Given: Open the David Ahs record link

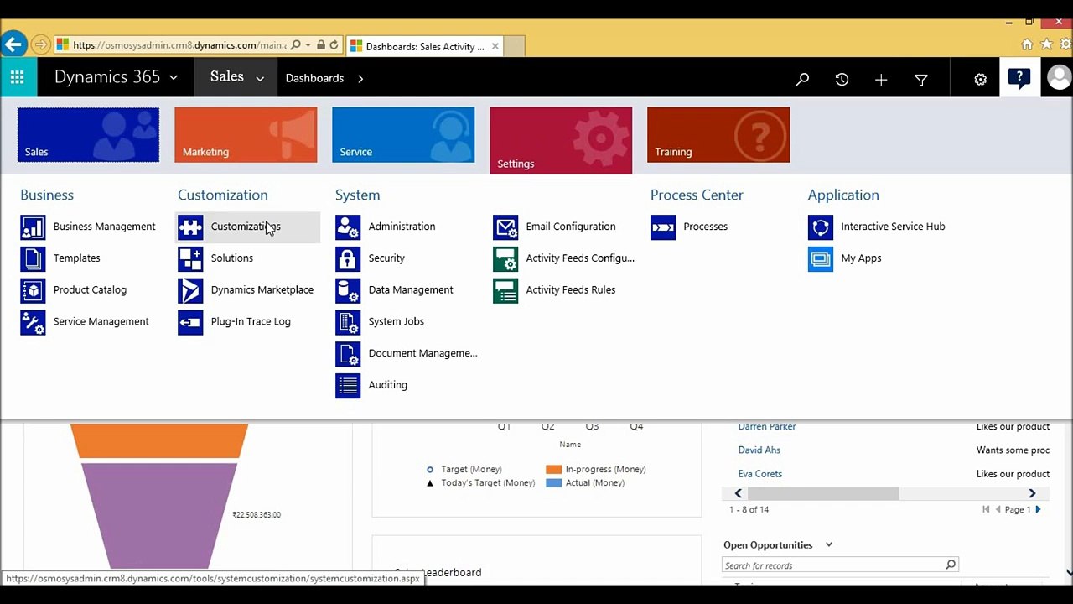Looking at the screenshot, I should (759, 450).
